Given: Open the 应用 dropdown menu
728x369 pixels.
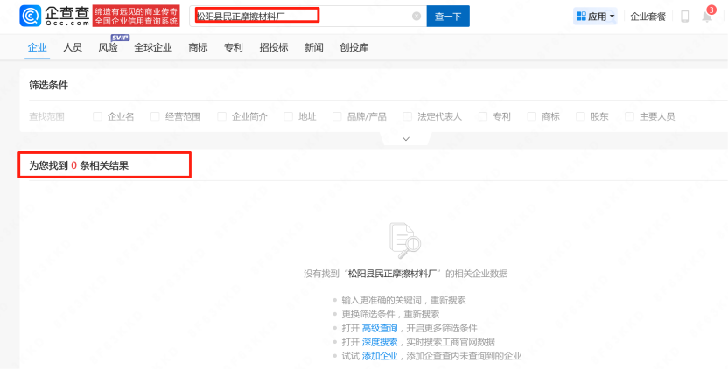Looking at the screenshot, I should pyautogui.click(x=595, y=17).
